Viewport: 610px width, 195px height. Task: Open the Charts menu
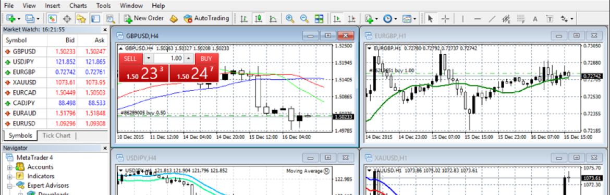pos(78,6)
